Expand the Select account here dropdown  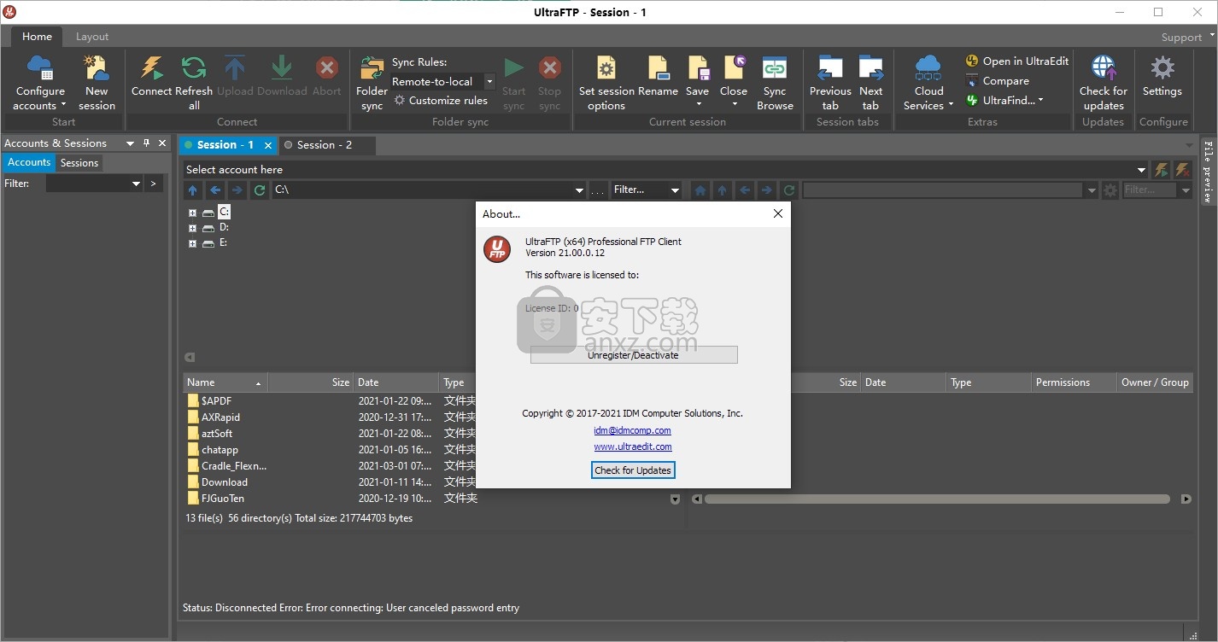(1141, 170)
